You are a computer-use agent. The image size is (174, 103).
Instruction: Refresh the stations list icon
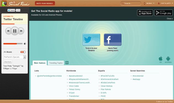[x=67, y=63]
